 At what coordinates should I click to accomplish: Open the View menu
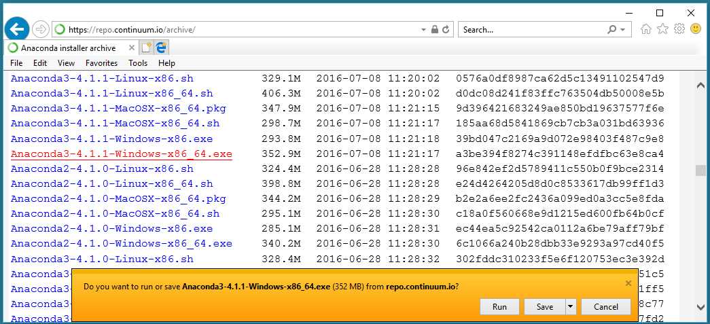[x=66, y=63]
